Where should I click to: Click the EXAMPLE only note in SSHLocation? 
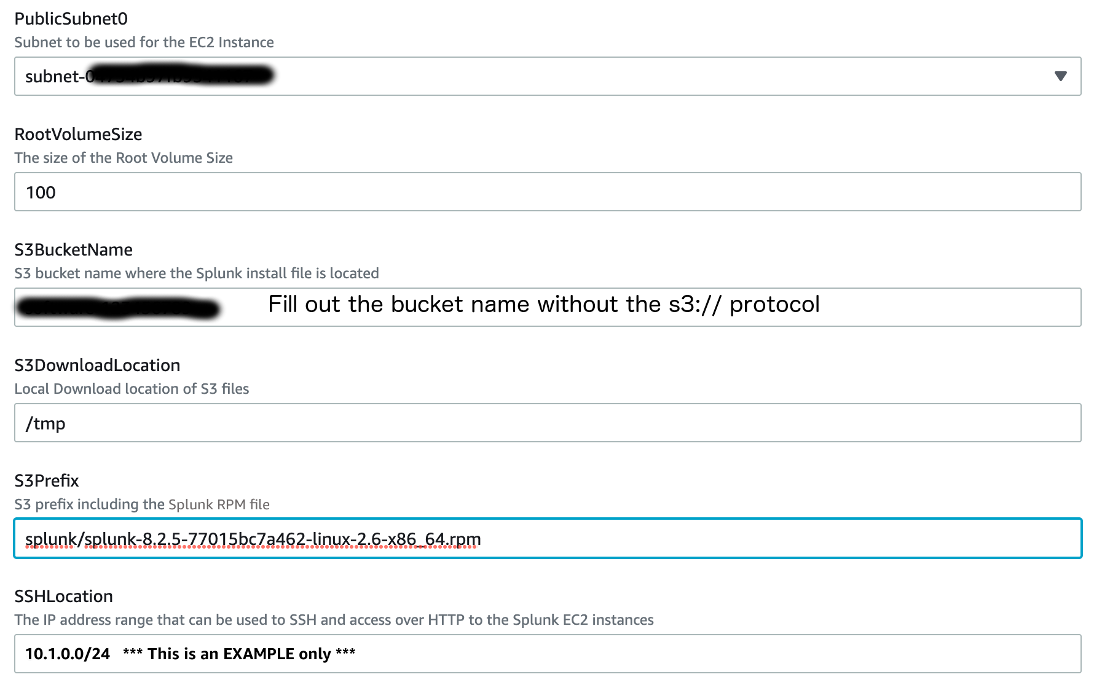pyautogui.click(x=238, y=653)
